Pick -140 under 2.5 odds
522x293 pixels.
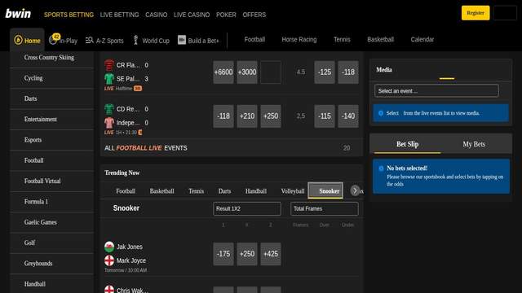[348, 116]
